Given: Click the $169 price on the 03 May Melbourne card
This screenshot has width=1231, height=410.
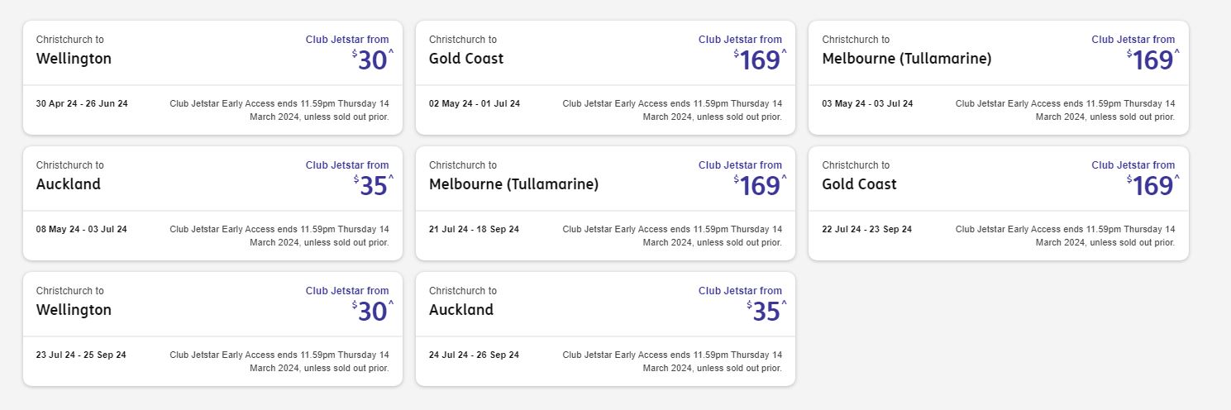Looking at the screenshot, I should (x=1152, y=61).
